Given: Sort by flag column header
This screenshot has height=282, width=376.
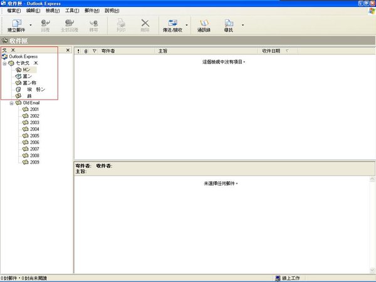Looking at the screenshot, I should pyautogui.click(x=94, y=51).
